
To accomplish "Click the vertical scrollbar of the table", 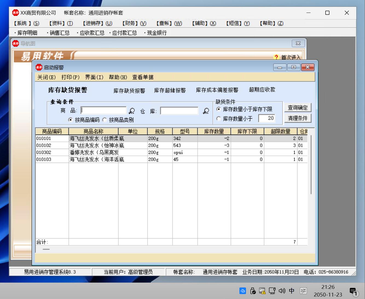I will [x=311, y=164].
